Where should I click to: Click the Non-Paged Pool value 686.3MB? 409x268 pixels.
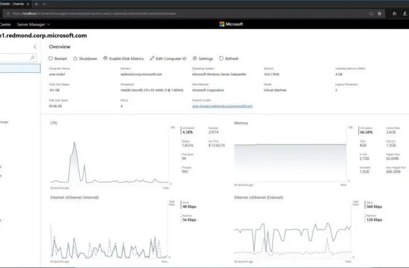click(x=393, y=172)
